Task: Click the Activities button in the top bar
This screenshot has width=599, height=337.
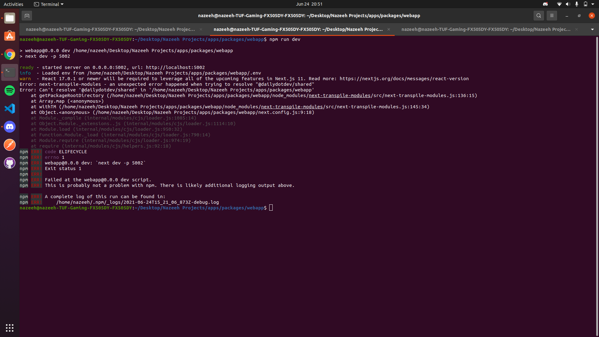Action: 13,4
